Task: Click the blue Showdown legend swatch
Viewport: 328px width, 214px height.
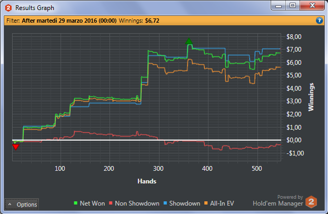Action: [x=165, y=203]
